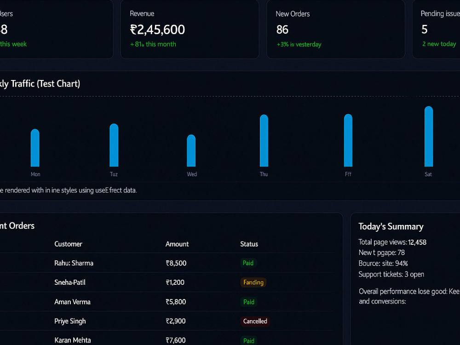Click the ₹8,500 amount cell
Viewport: 460px width, 345px height.
tap(176, 263)
